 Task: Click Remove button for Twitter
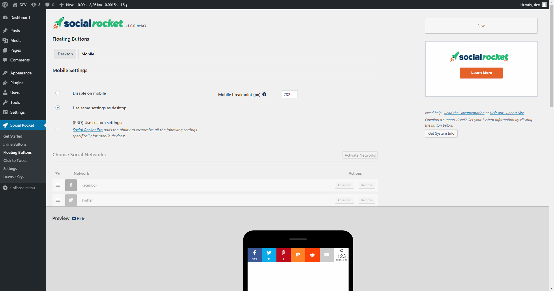pyautogui.click(x=367, y=200)
